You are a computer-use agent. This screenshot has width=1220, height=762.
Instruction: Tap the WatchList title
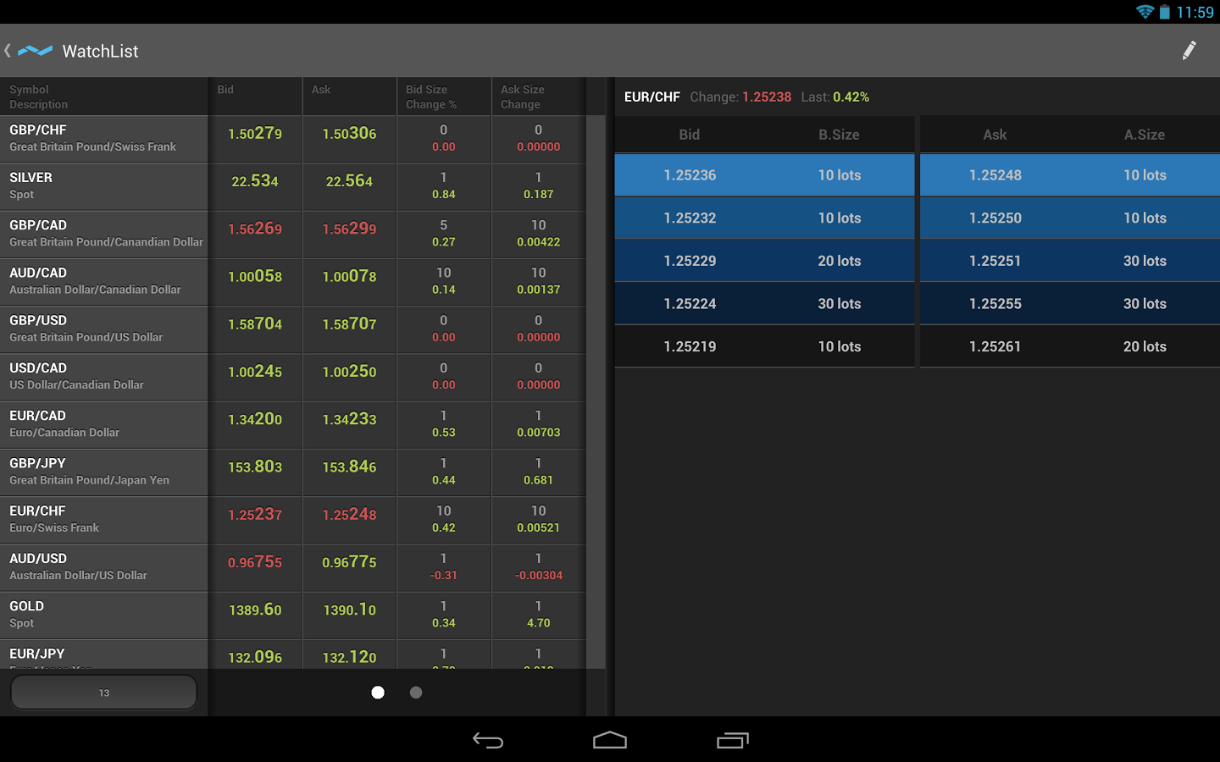point(100,52)
